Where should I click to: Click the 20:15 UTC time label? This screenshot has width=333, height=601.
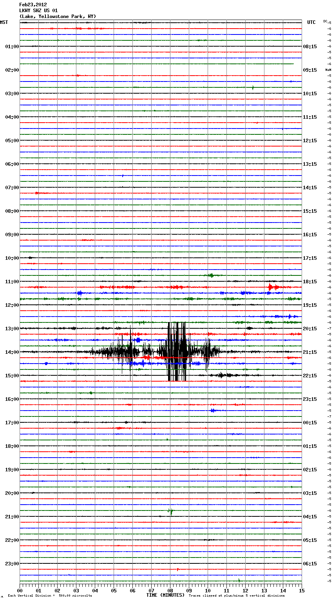310,329
